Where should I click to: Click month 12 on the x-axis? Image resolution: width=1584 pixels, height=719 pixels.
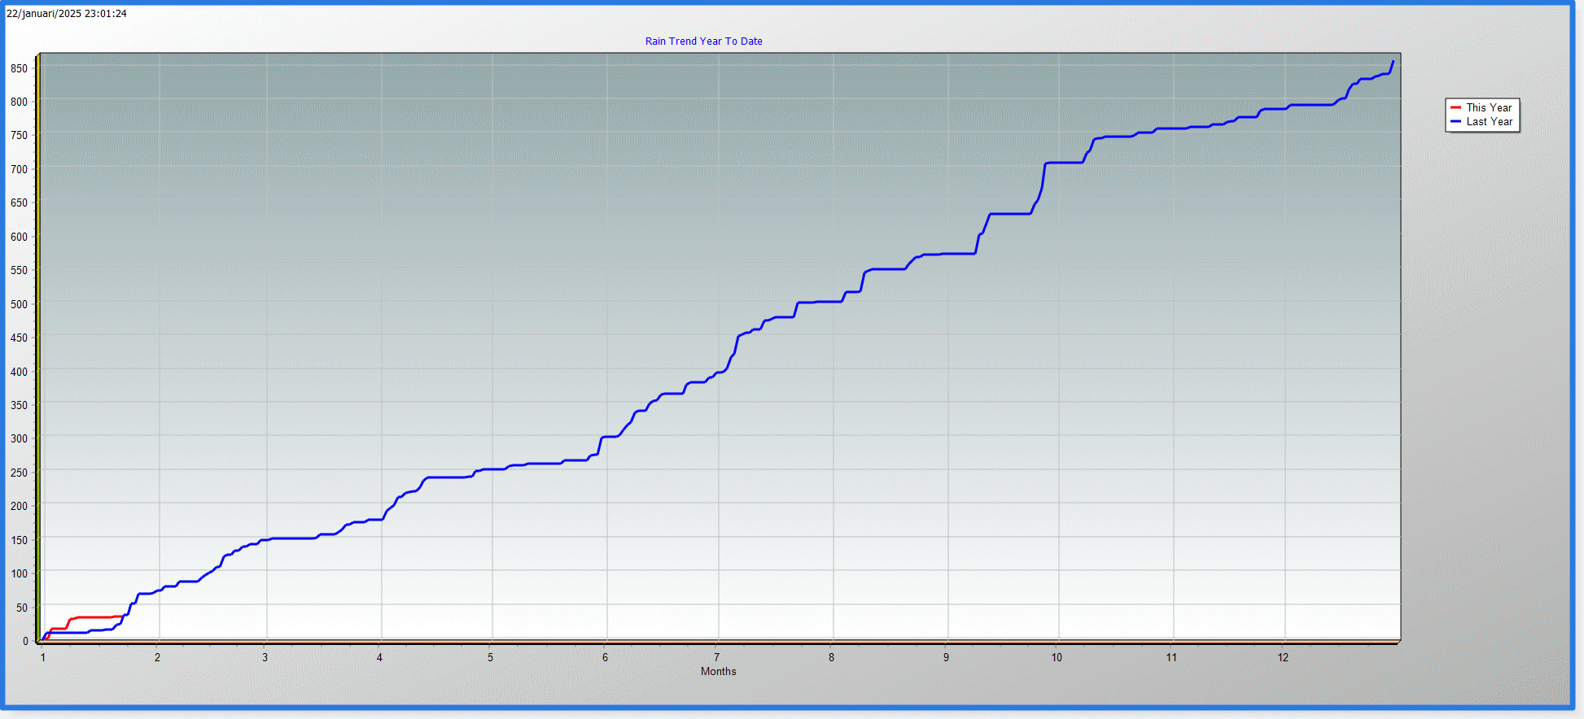point(1283,657)
